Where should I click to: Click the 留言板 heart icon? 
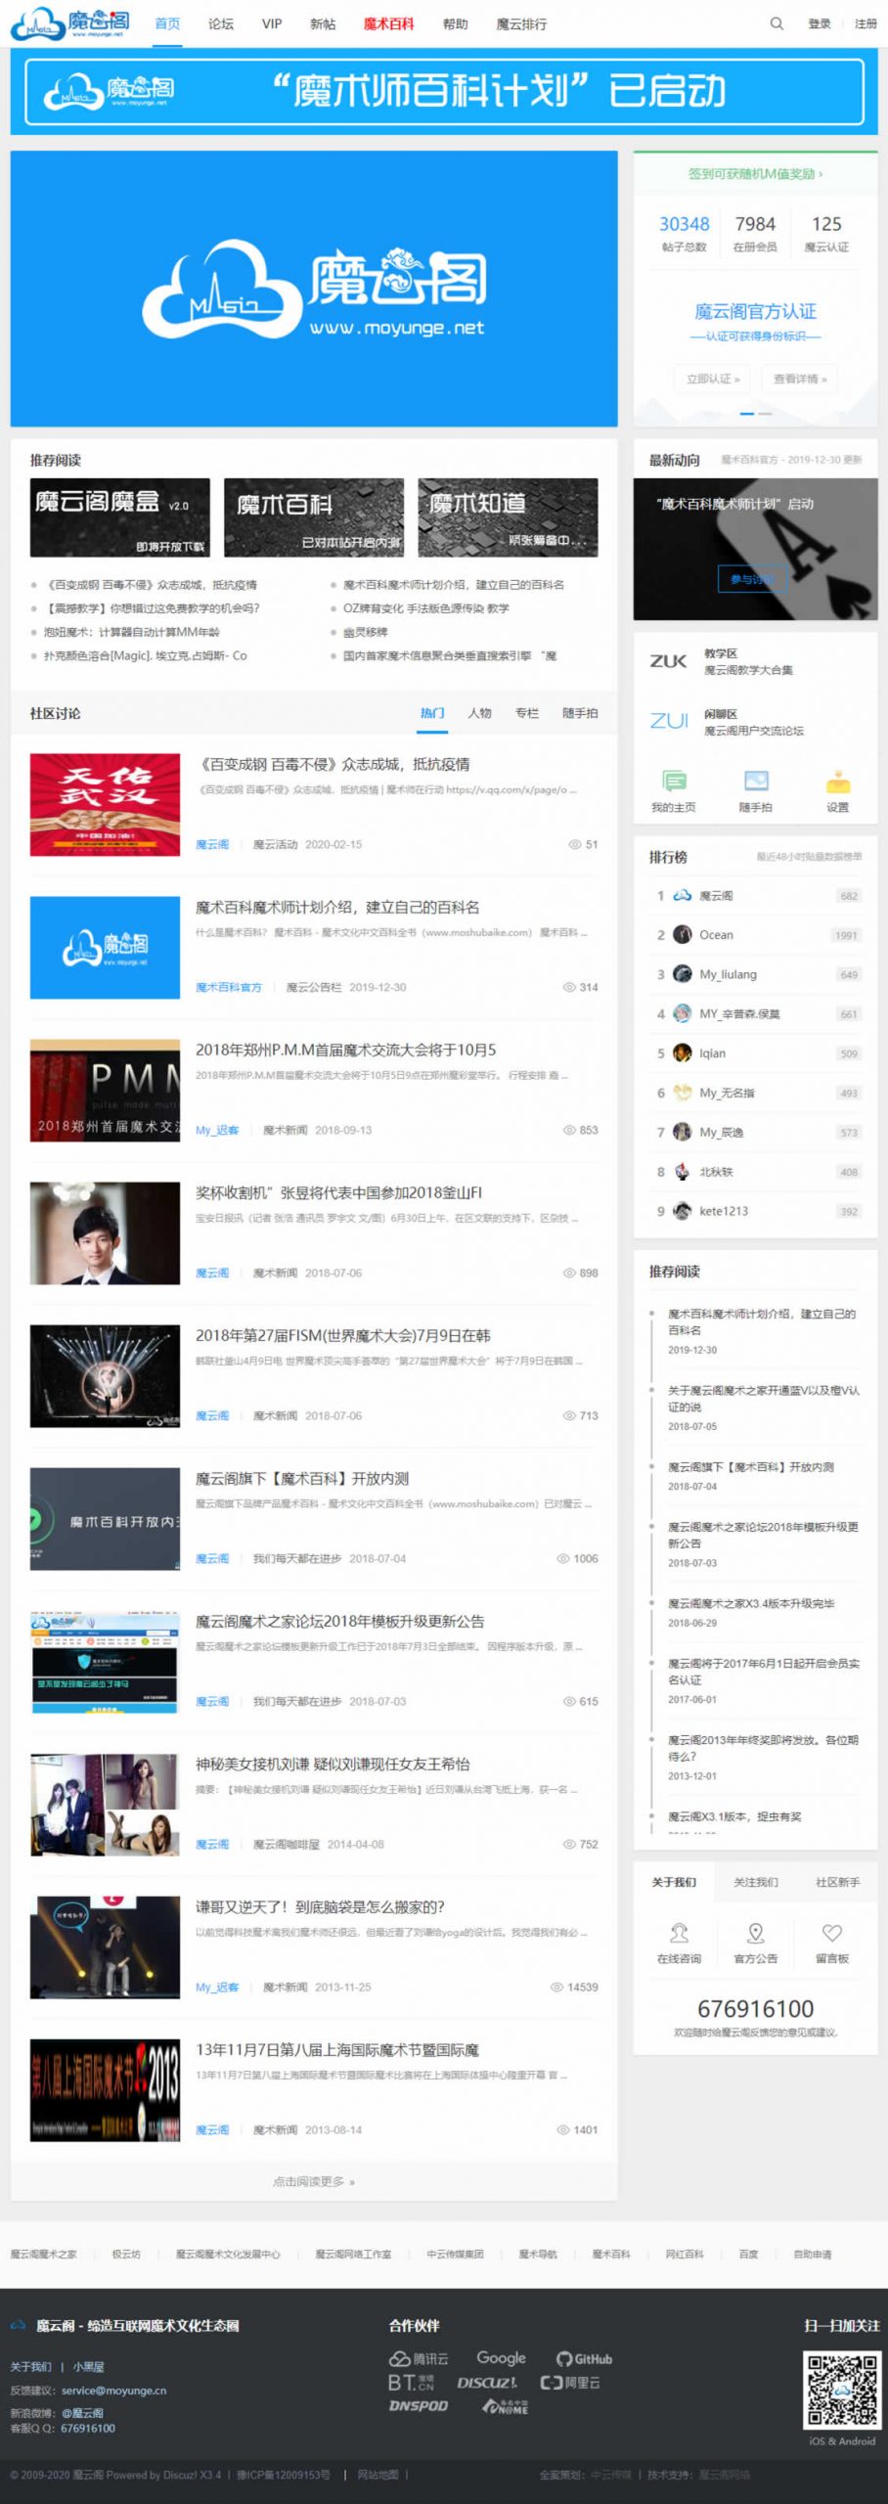coord(831,1933)
